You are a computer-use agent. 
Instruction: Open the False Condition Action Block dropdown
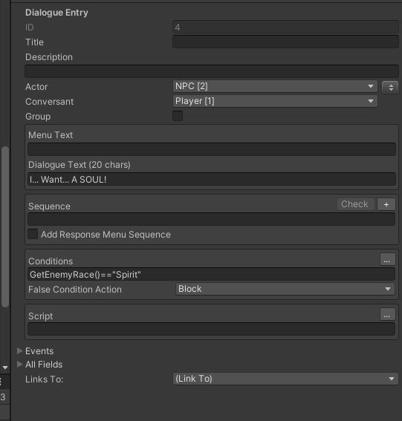point(285,289)
